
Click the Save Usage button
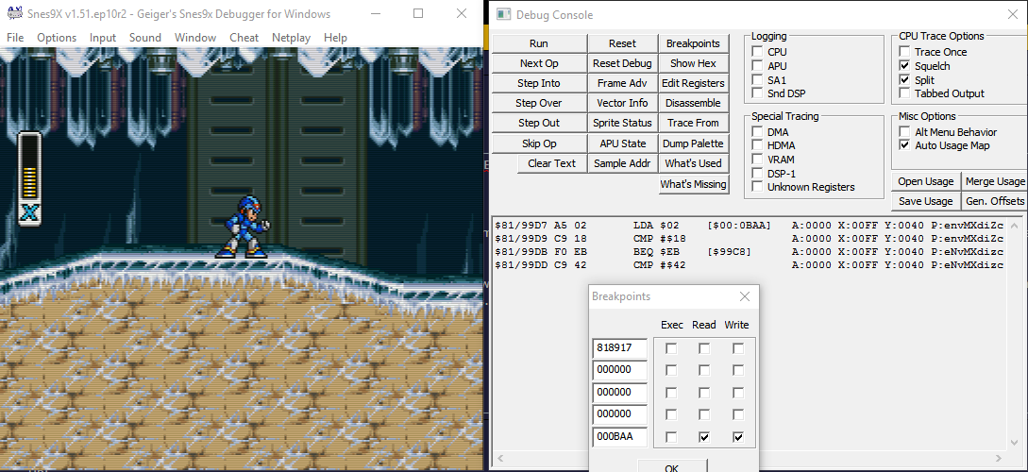coord(926,200)
